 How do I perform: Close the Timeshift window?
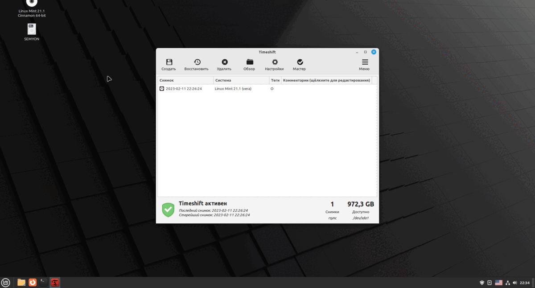pos(374,52)
